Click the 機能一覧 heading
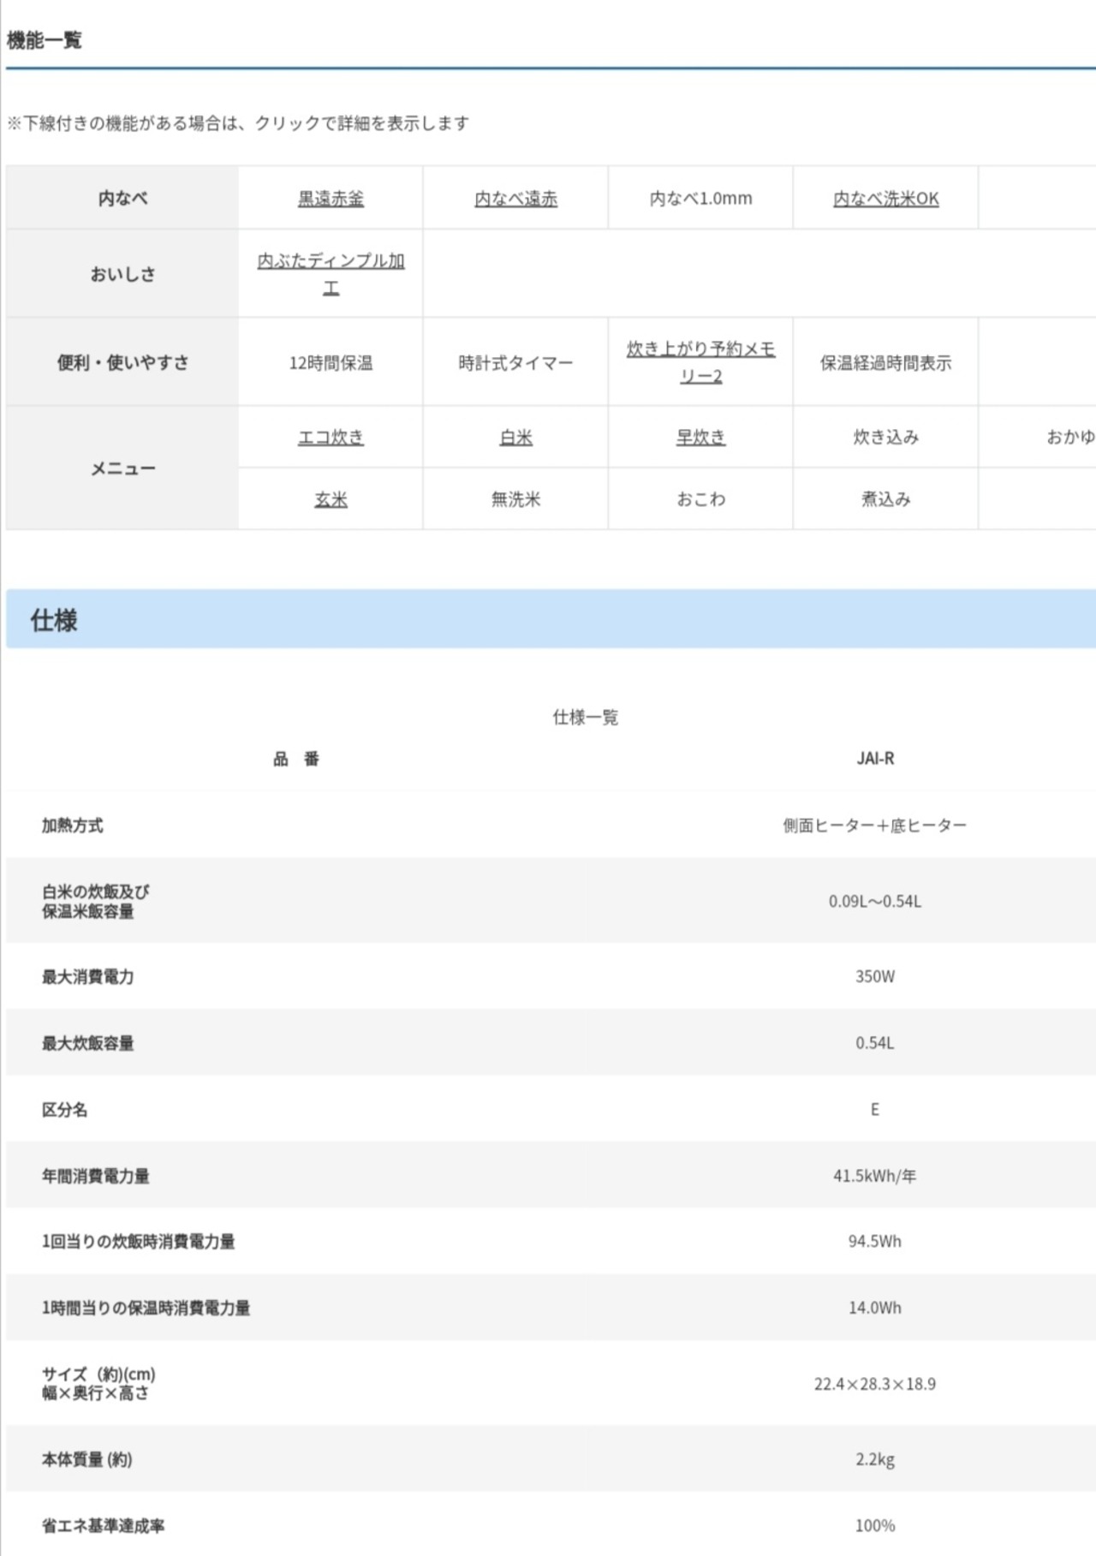 pos(45,40)
